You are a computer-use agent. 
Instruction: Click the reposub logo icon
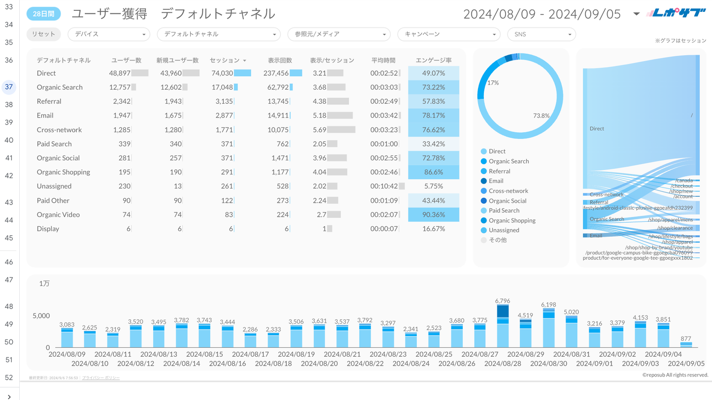pos(676,13)
